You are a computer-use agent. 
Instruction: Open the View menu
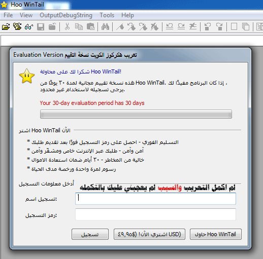(x=26, y=15)
